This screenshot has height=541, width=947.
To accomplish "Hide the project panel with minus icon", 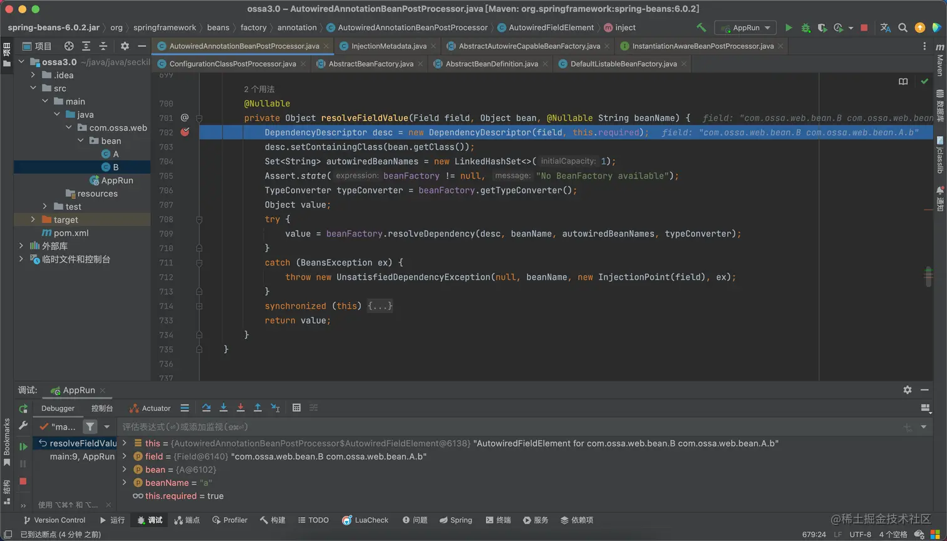I will click(142, 46).
